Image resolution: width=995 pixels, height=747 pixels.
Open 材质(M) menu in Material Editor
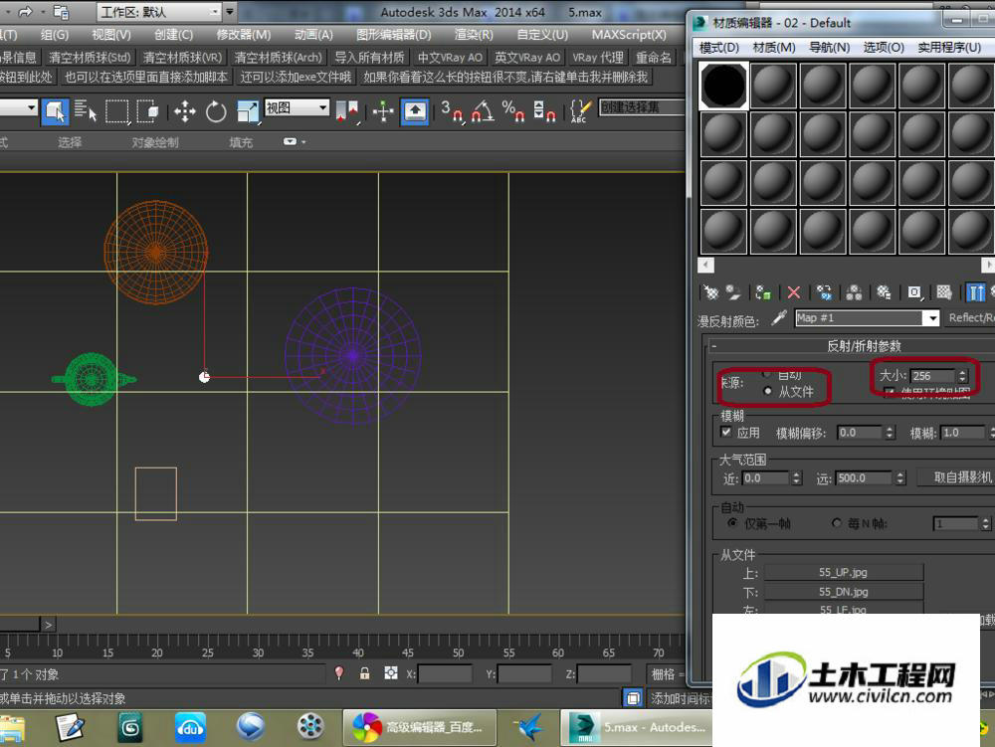point(773,48)
